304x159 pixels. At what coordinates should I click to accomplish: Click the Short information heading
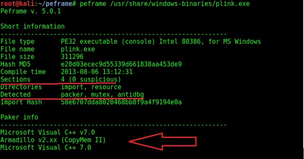point(32,26)
